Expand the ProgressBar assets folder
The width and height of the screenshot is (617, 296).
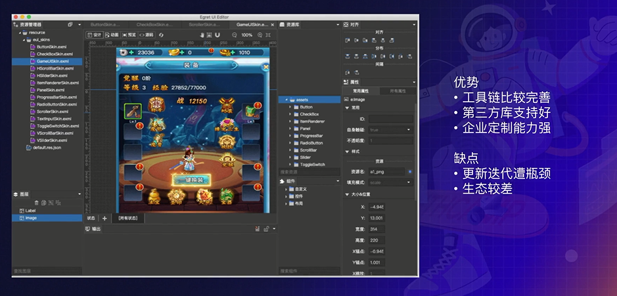[290, 136]
